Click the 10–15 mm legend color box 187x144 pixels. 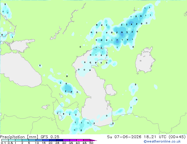39,140
